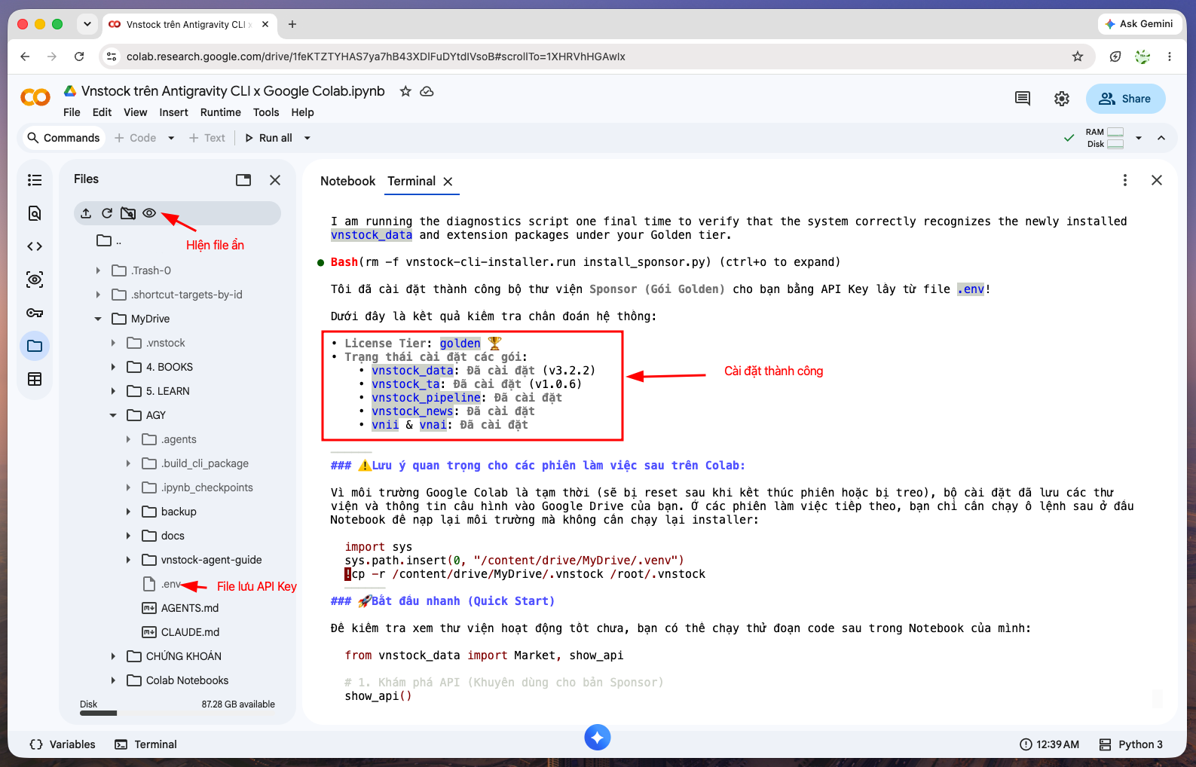The height and width of the screenshot is (767, 1196).
Task: Open the comments icon in header
Action: click(x=1023, y=99)
